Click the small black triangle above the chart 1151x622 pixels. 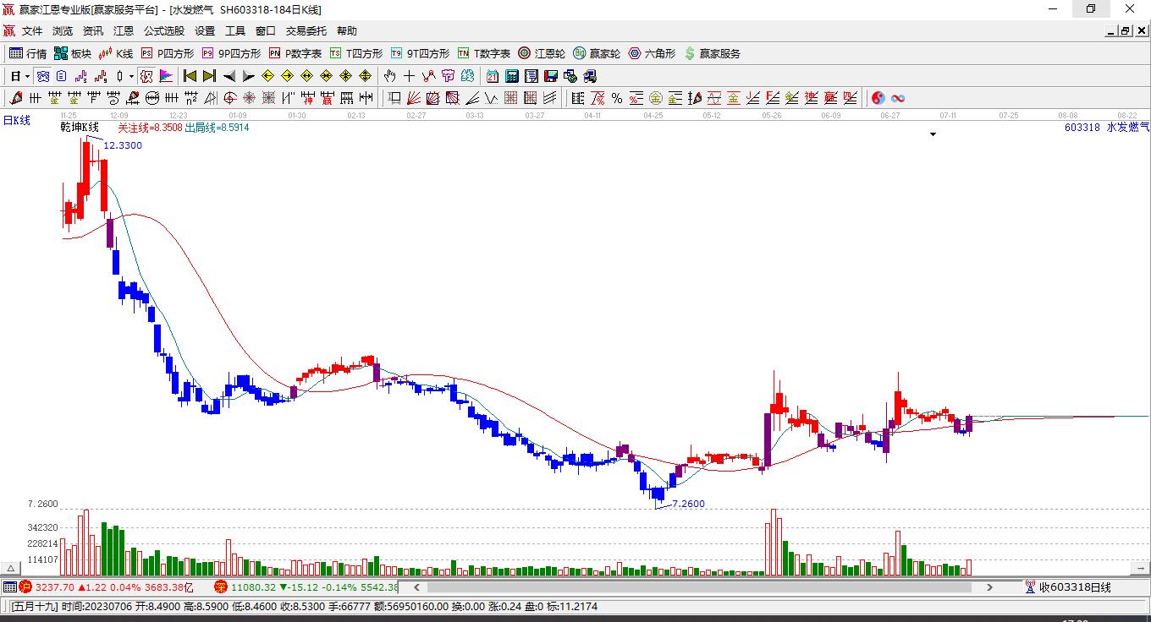933,134
